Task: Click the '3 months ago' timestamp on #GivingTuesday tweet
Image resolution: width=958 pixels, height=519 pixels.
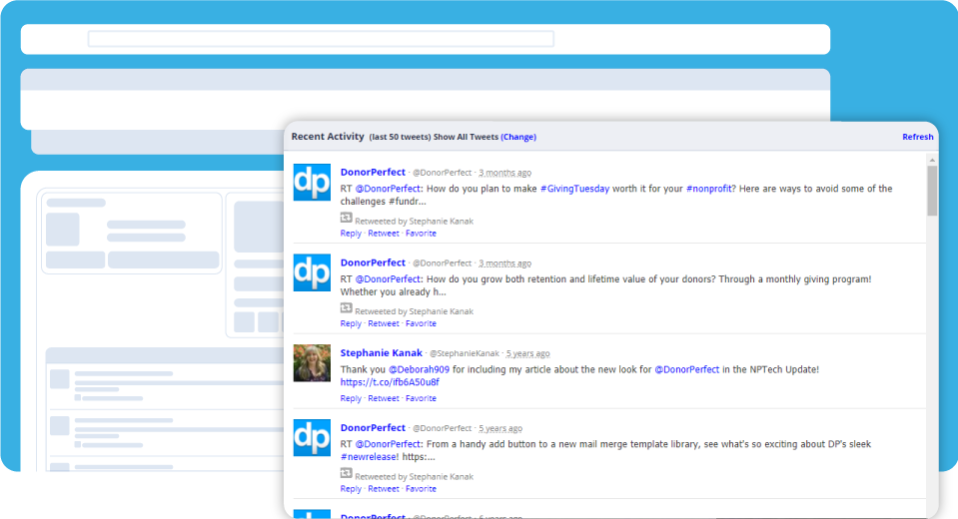Action: pyautogui.click(x=504, y=173)
